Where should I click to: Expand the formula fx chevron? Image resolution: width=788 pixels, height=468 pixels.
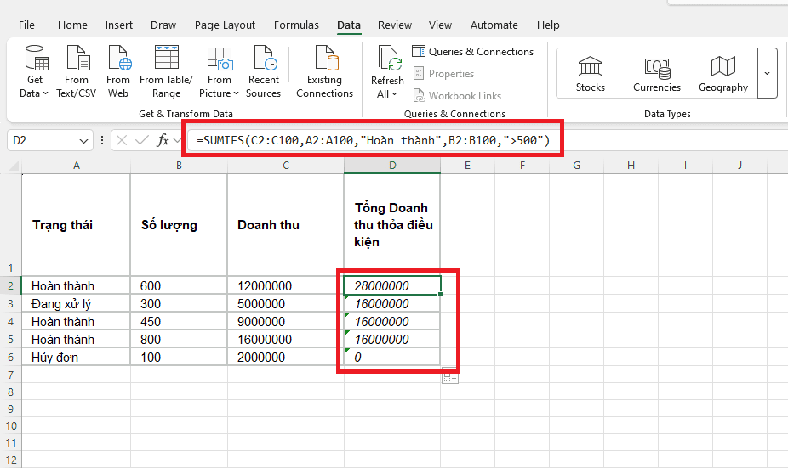pyautogui.click(x=176, y=140)
